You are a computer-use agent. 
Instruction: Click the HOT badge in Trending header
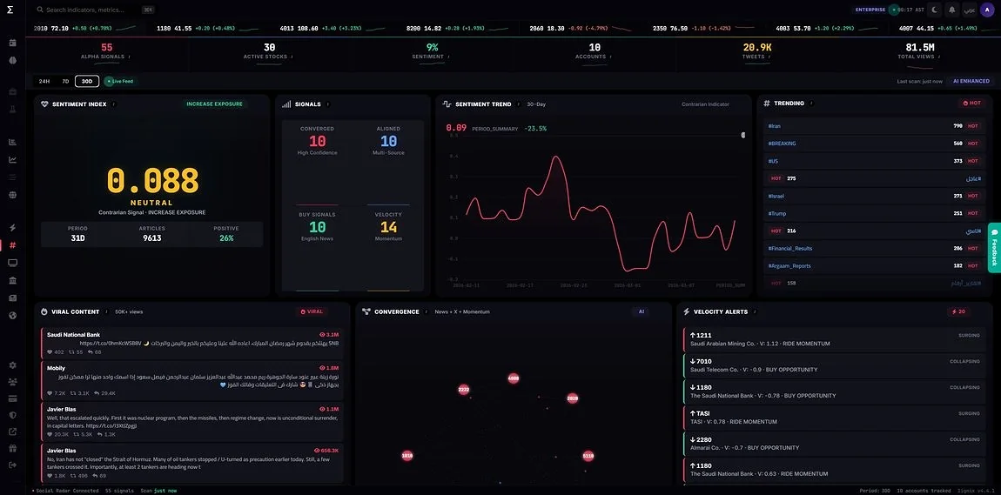(972, 104)
